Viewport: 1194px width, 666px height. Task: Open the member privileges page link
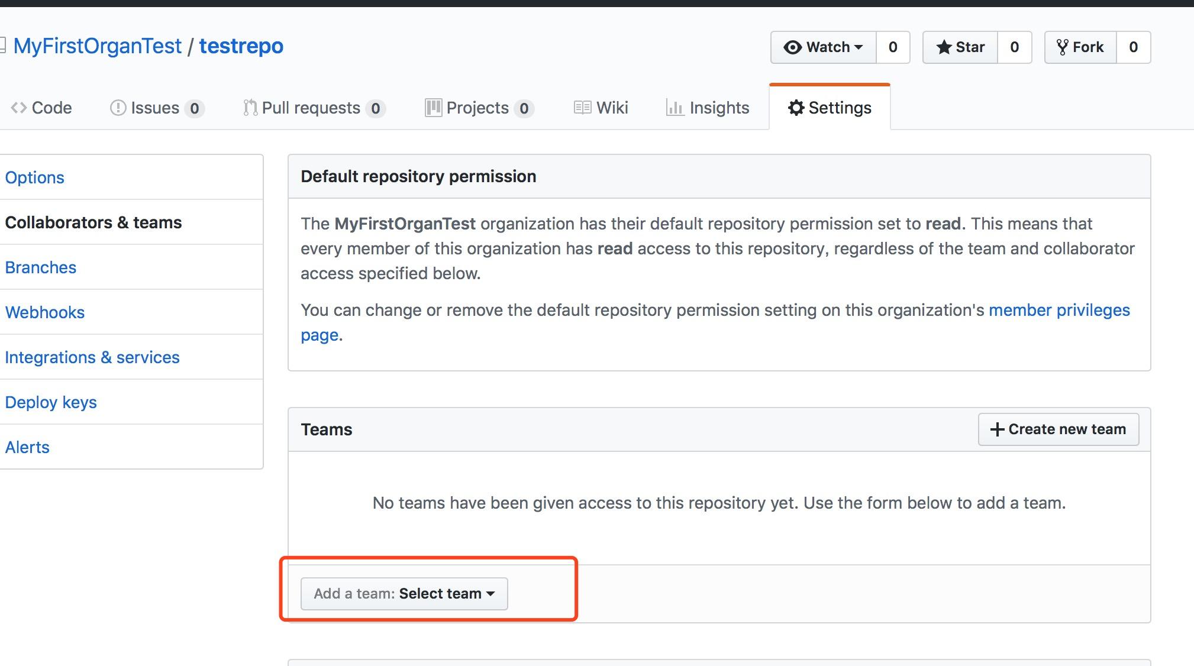click(1059, 310)
